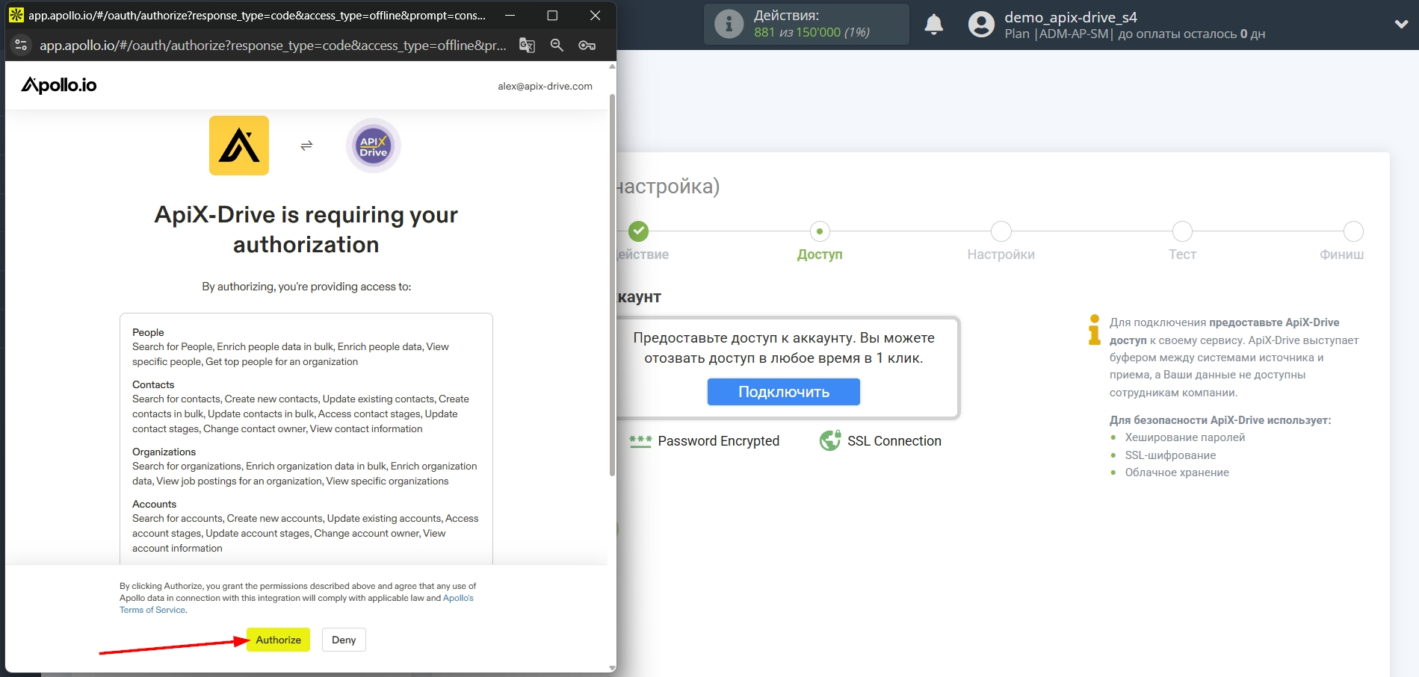Viewport: 1419px width, 677px height.
Task: Open the notifications bell icon
Action: click(934, 25)
